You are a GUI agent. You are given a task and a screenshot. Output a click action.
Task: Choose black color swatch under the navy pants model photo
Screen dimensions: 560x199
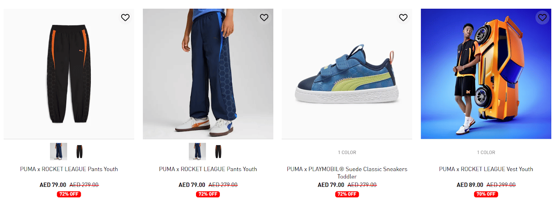[218, 152]
